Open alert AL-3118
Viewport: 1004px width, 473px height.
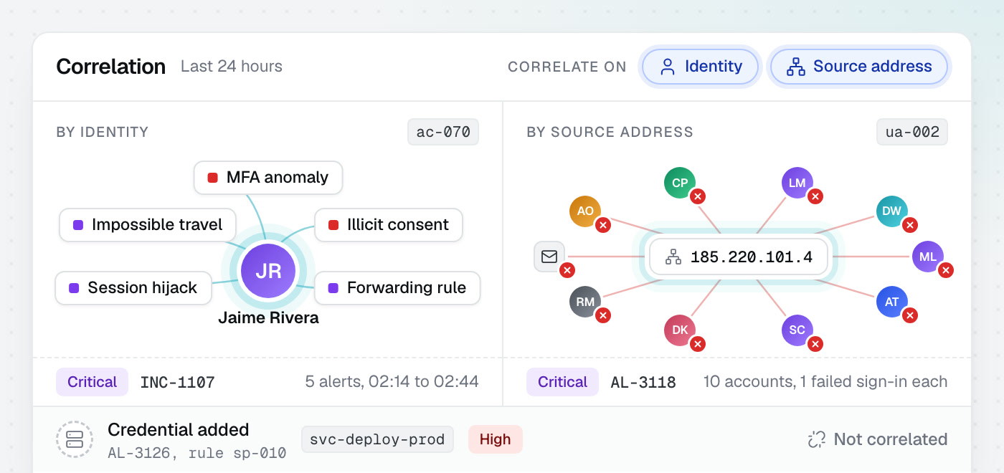643,383
